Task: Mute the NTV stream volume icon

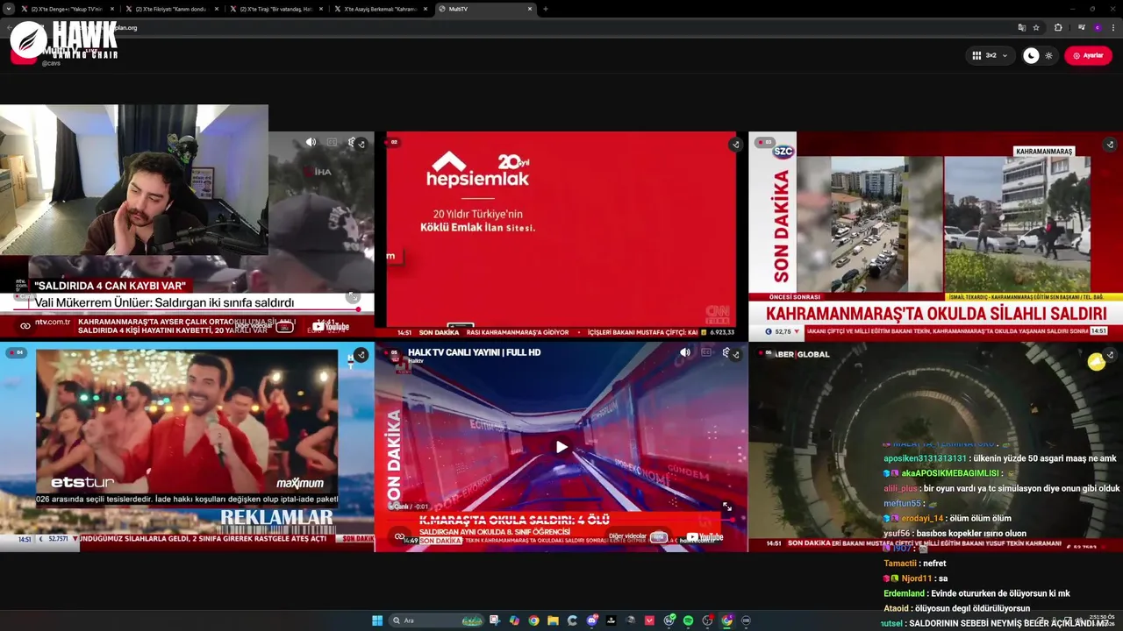Action: pyautogui.click(x=311, y=142)
